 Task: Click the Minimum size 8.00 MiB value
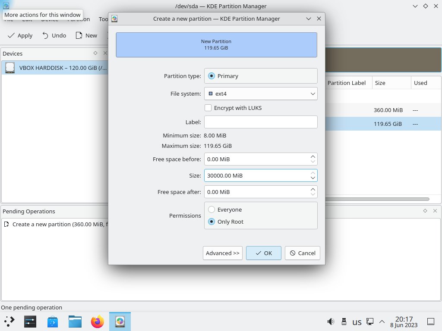click(215, 135)
